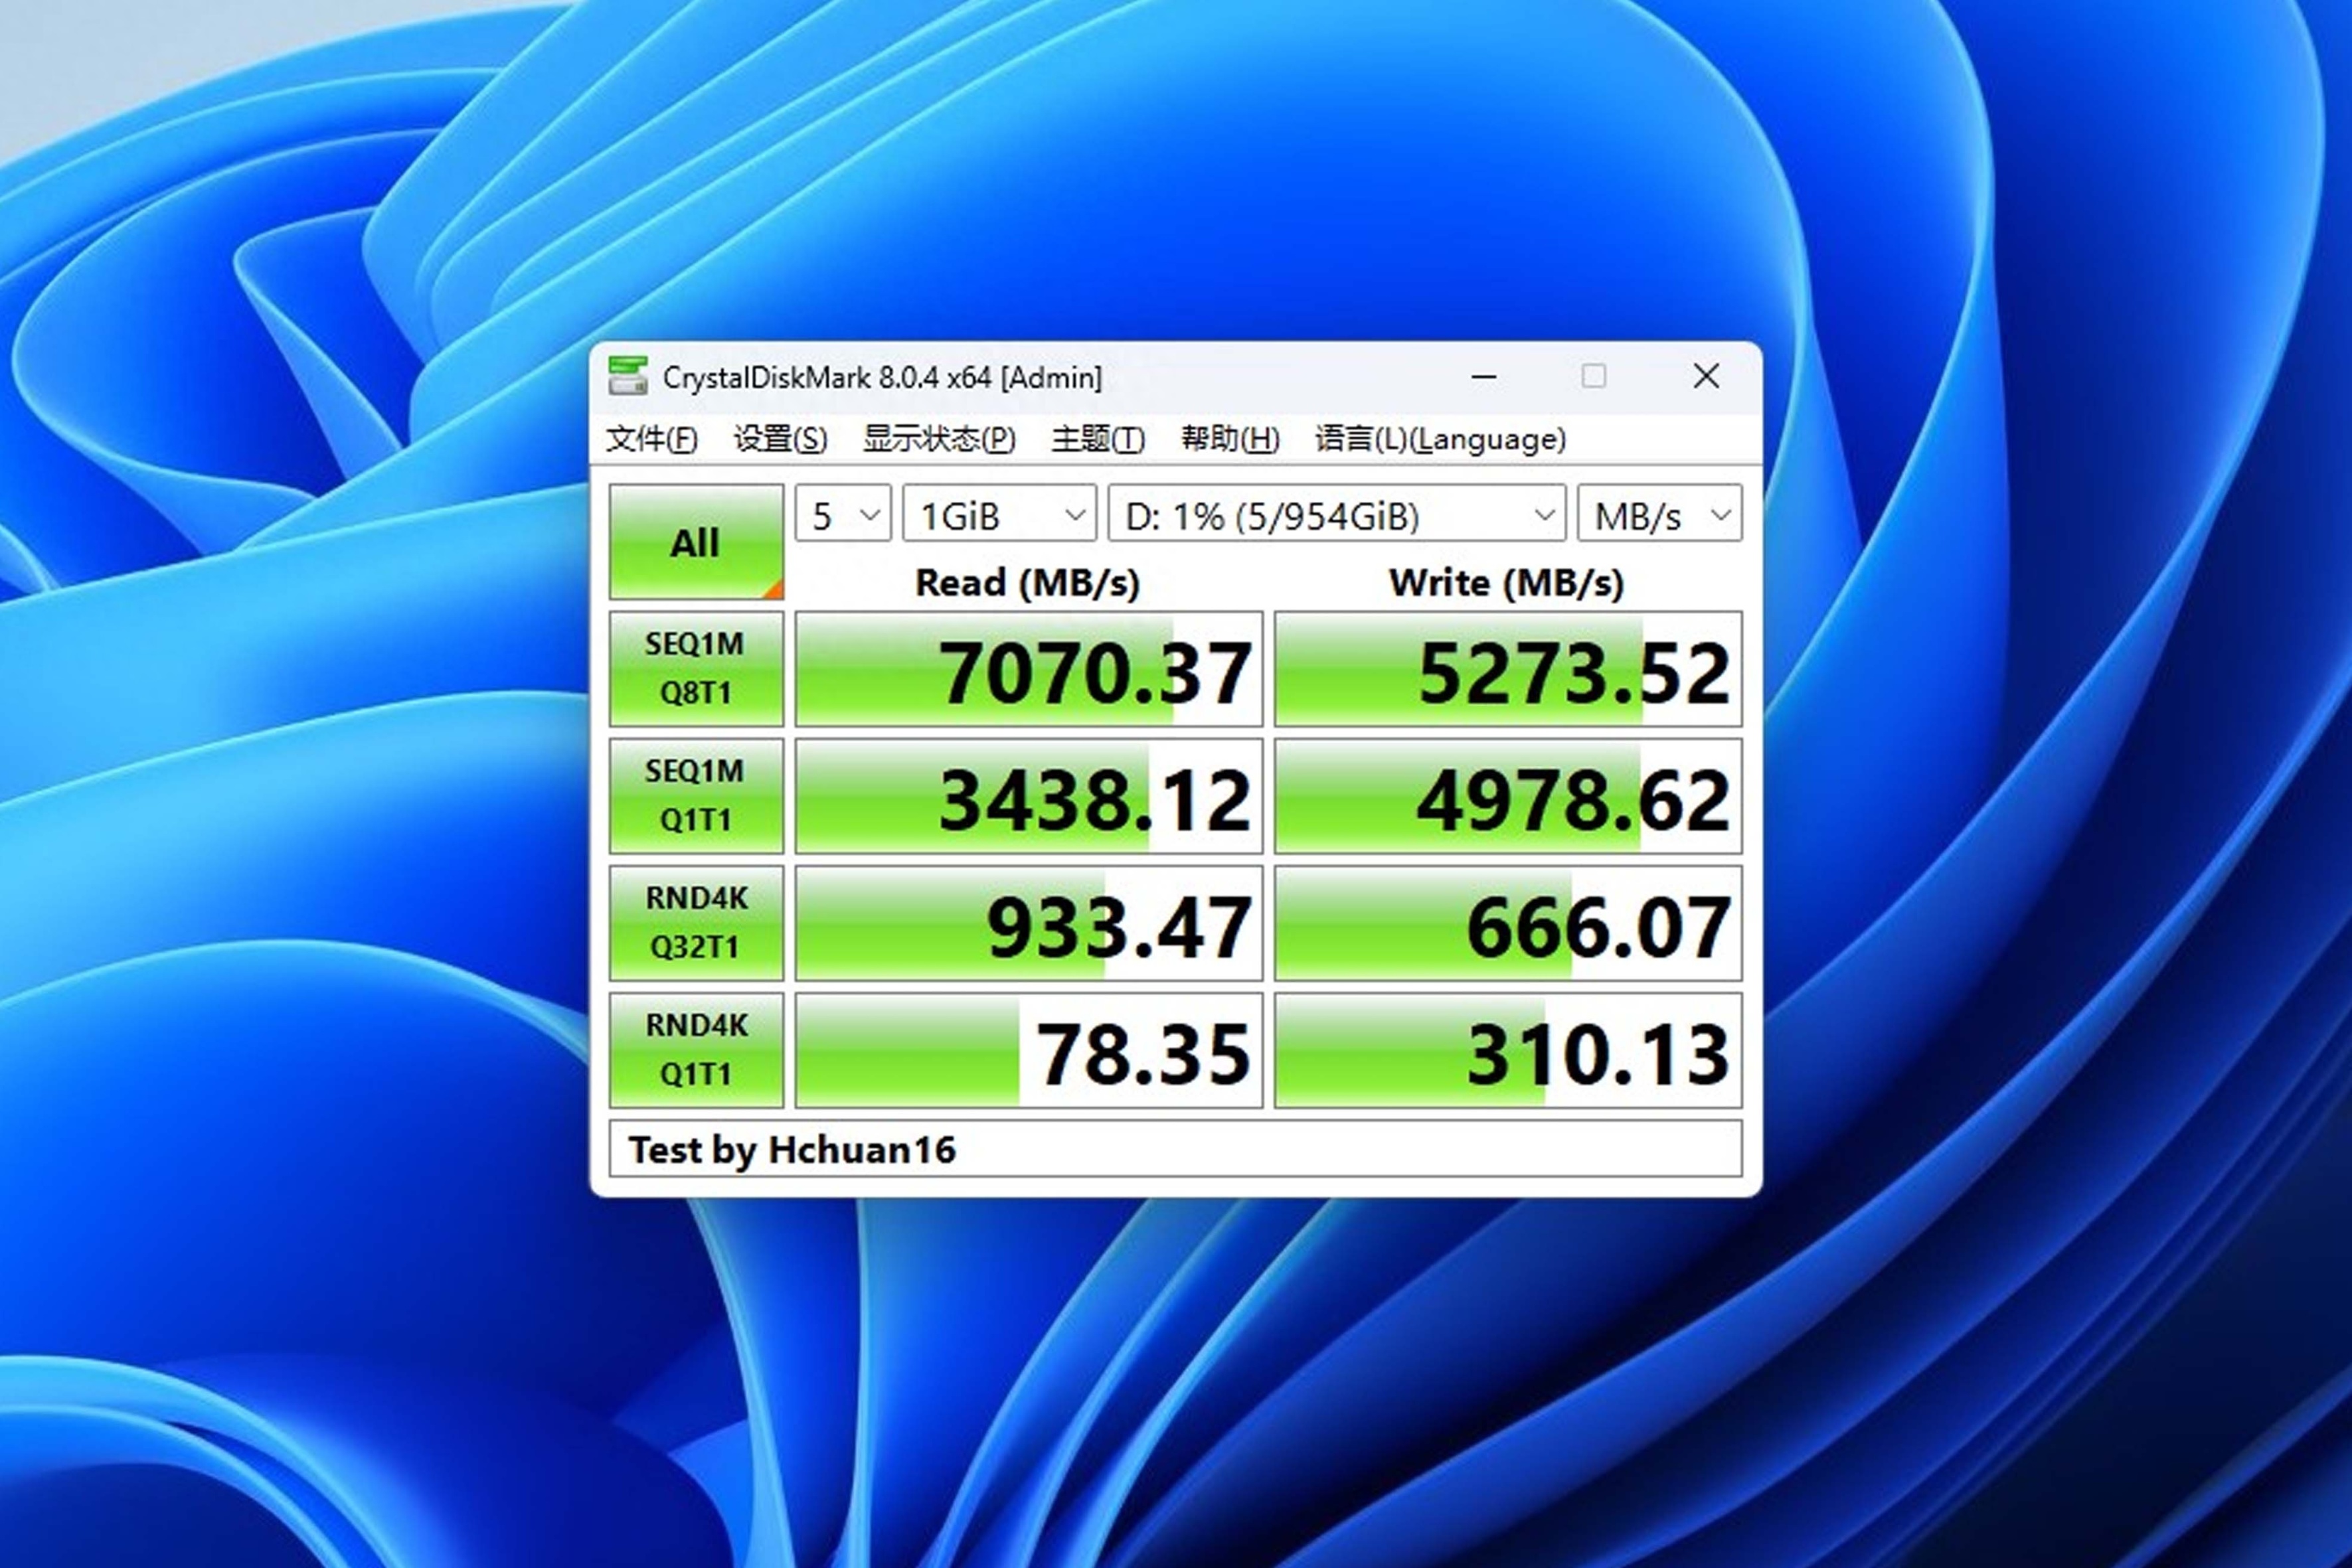Run the RND4K Q1T1 benchmark
Screen dimensions: 2352x1568
coord(695,1049)
